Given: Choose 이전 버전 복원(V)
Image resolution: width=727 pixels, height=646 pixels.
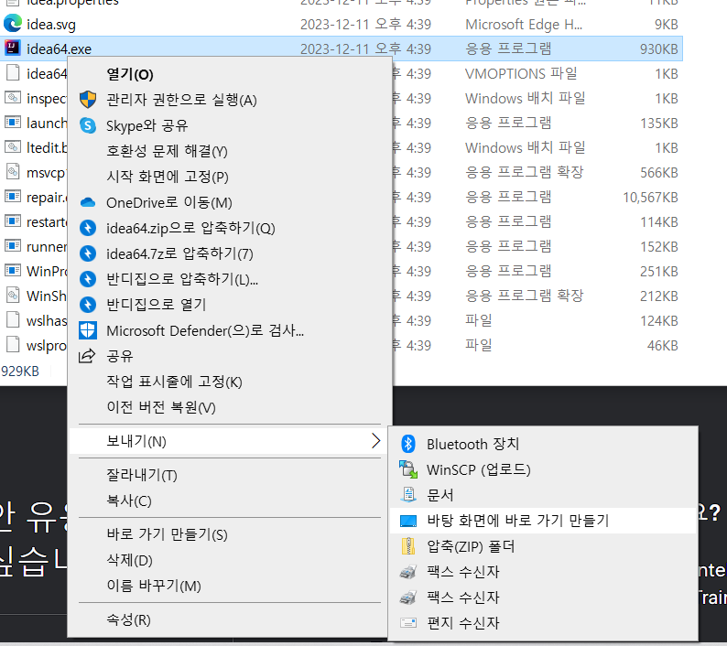Looking at the screenshot, I should coord(161,407).
